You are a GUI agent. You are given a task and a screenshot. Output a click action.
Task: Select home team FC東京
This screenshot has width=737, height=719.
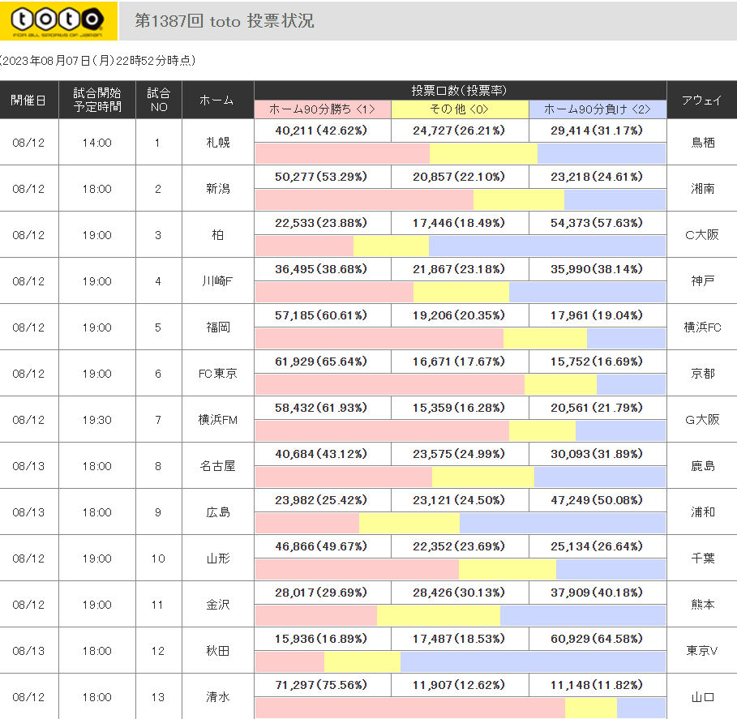click(x=217, y=373)
